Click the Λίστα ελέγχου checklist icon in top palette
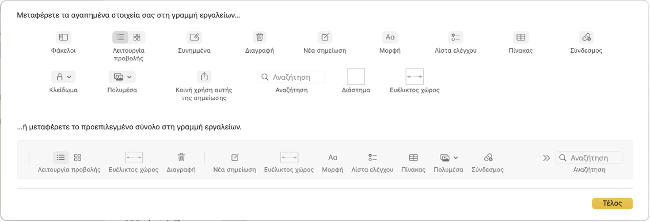Screen dimensions: 650x222 point(455,37)
